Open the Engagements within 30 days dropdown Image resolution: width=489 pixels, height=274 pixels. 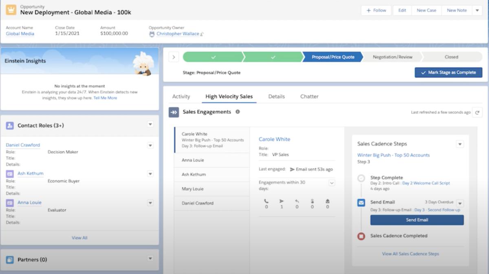332,183
